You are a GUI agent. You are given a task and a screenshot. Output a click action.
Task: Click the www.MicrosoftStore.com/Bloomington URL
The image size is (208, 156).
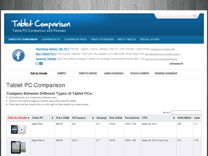(x=163, y=54)
